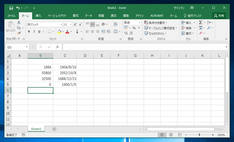Click the text orientation icon
The image size is (234, 142).
103,24
